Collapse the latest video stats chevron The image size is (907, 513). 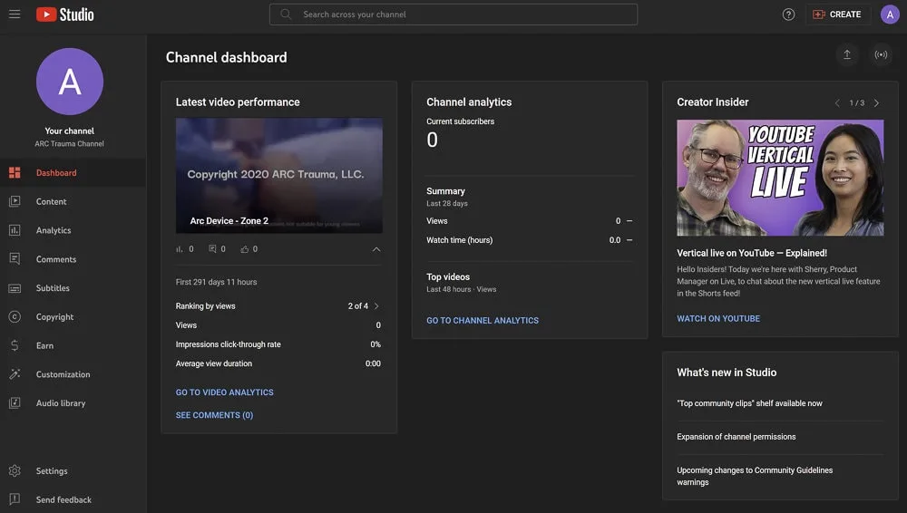(376, 249)
